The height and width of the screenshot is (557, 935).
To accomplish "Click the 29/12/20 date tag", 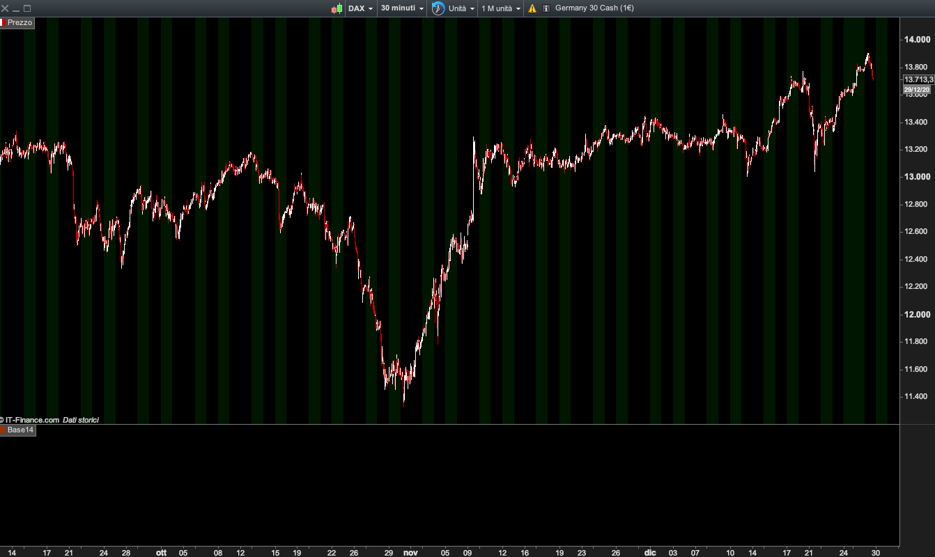I will 917,90.
